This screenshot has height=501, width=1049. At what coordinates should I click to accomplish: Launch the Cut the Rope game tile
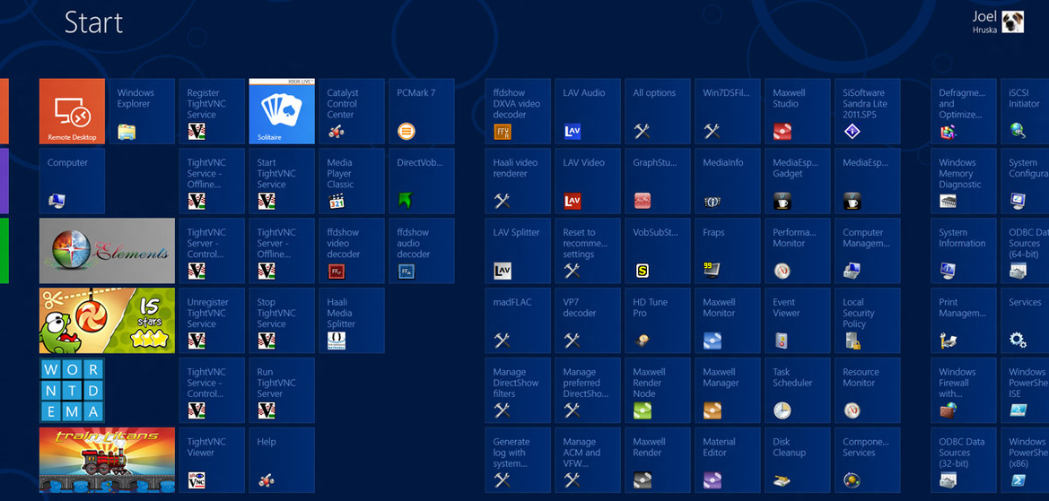coord(107,321)
